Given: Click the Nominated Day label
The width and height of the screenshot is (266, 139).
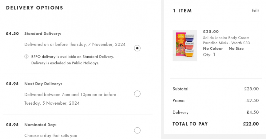Looking at the screenshot, I should [x=40, y=125].
